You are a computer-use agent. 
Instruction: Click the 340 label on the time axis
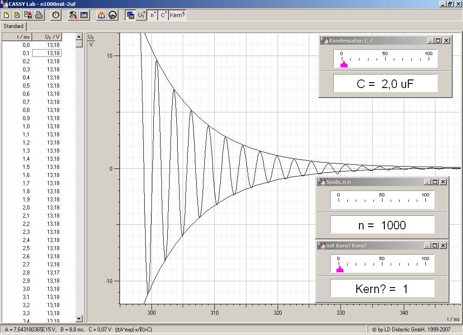click(x=404, y=313)
